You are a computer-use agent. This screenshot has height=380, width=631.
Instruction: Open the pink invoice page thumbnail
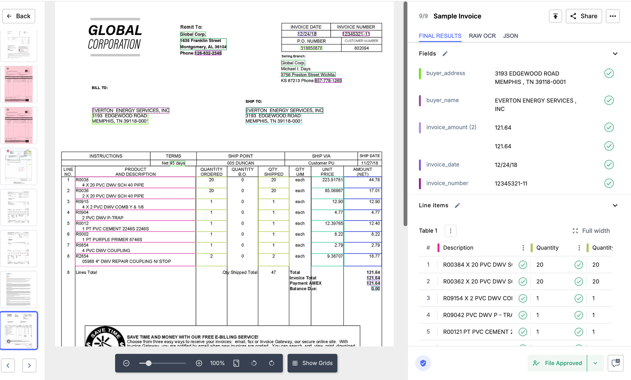click(19, 84)
